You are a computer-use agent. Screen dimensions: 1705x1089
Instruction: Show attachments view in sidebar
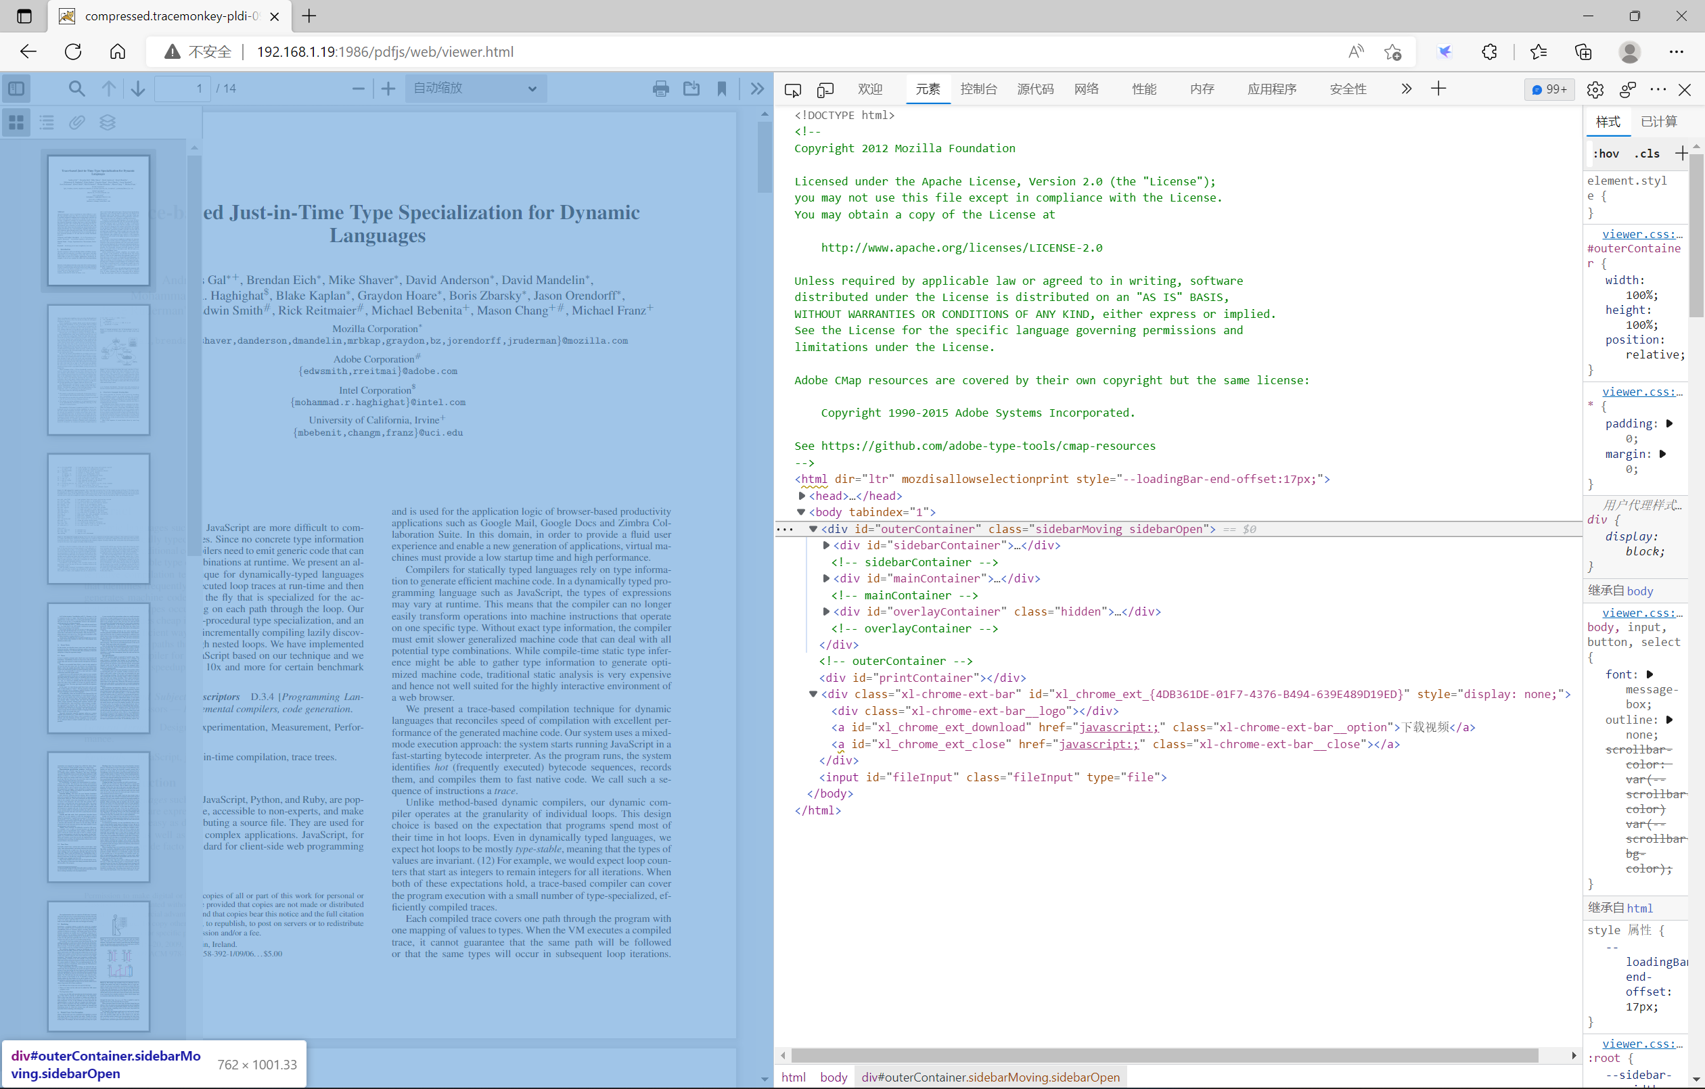pyautogui.click(x=76, y=122)
